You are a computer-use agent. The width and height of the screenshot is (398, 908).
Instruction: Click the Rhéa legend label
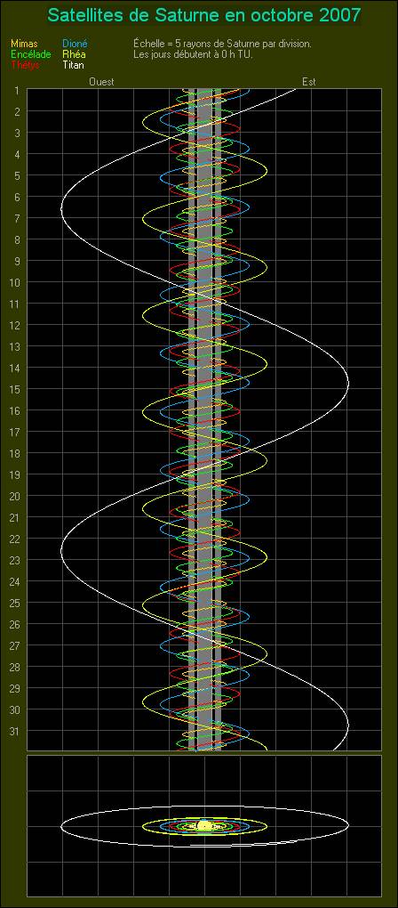tap(74, 54)
